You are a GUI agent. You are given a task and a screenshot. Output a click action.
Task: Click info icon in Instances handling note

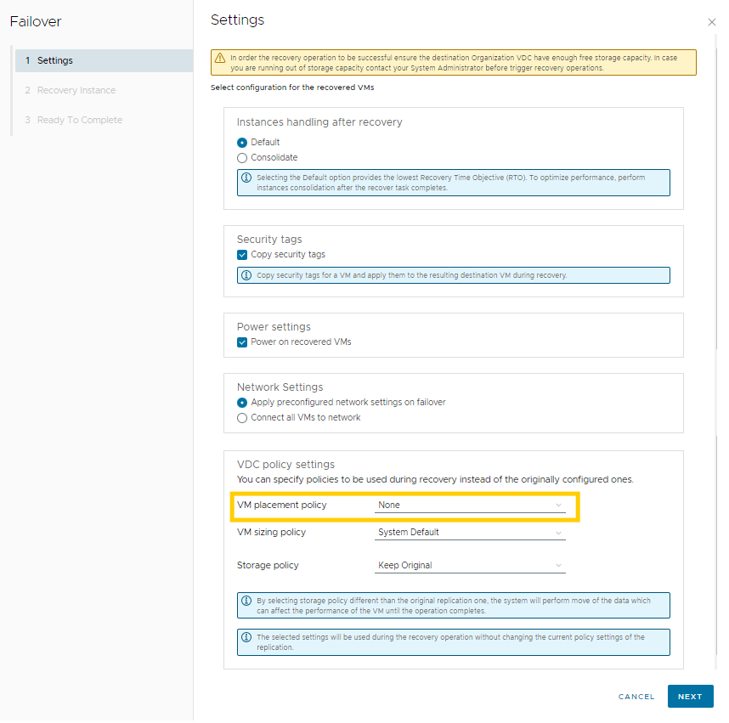pos(246,178)
